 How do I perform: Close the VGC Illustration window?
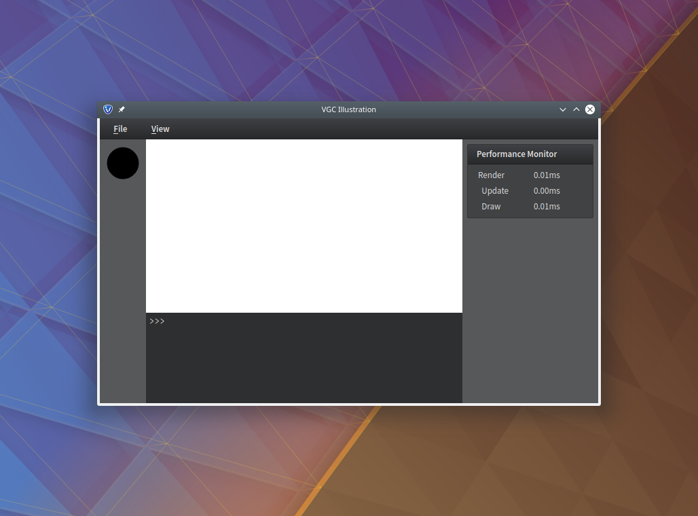pos(590,109)
